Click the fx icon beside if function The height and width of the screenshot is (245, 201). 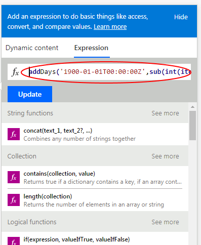pyautogui.click(x=14, y=241)
